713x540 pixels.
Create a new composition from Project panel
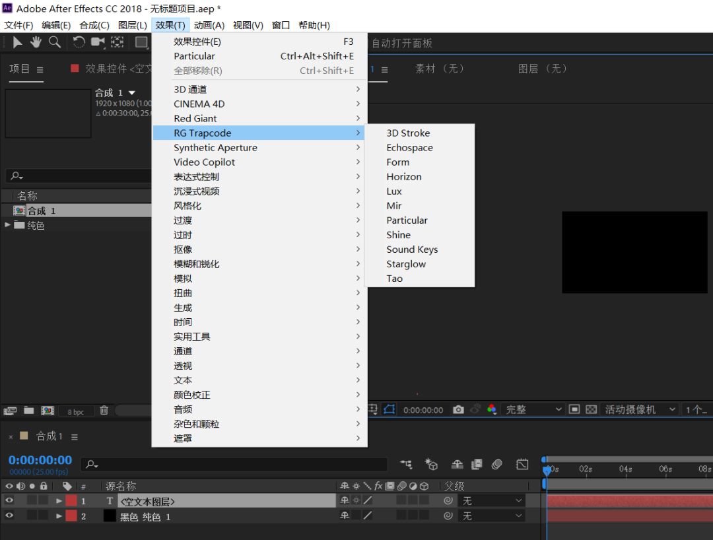[48, 411]
